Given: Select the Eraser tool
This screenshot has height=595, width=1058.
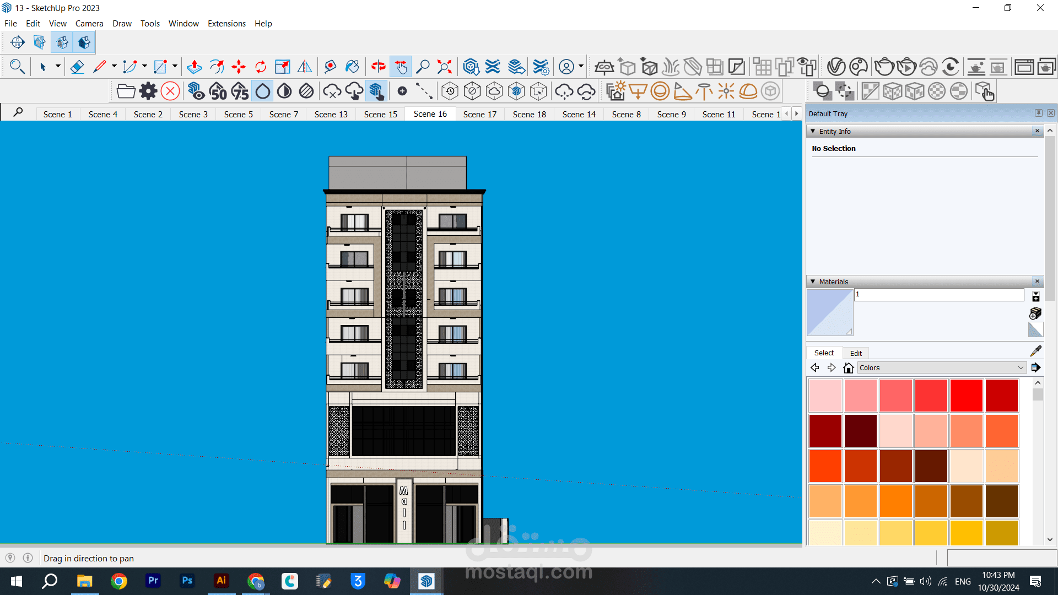Looking at the screenshot, I should coord(77,67).
